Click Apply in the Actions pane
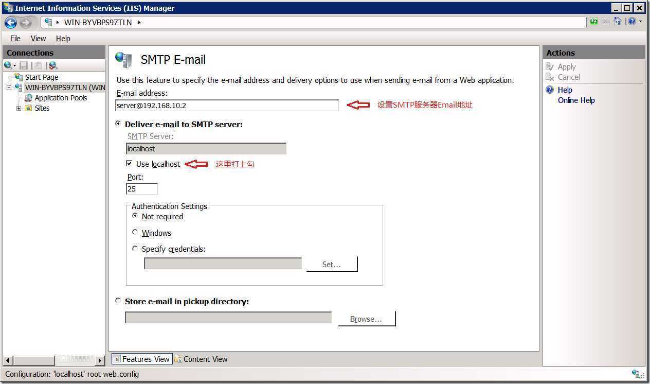This screenshot has width=650, height=384. pyautogui.click(x=567, y=66)
